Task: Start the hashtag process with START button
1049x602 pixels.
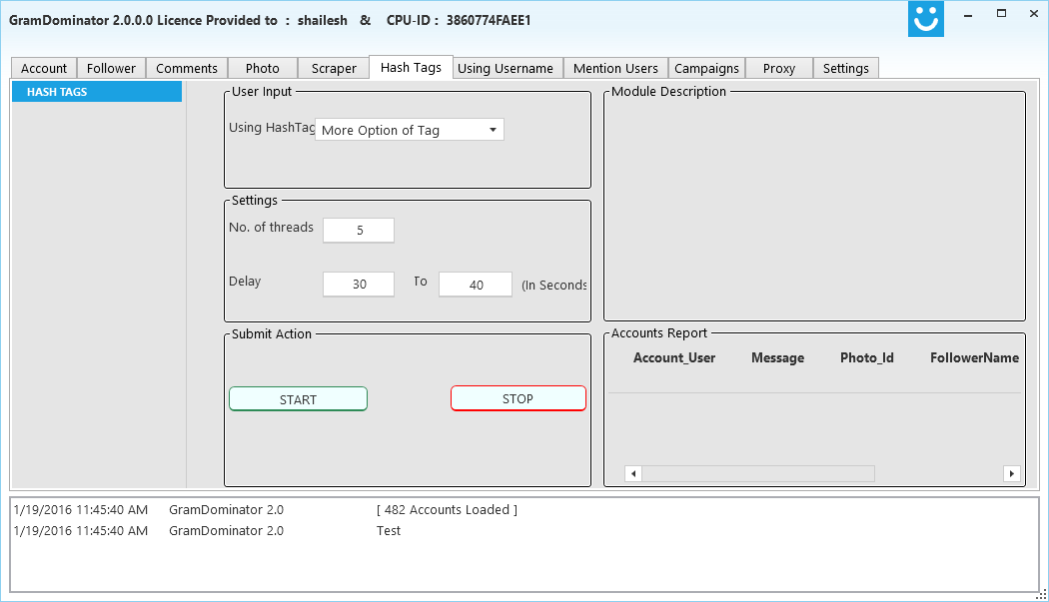Action: tap(299, 399)
